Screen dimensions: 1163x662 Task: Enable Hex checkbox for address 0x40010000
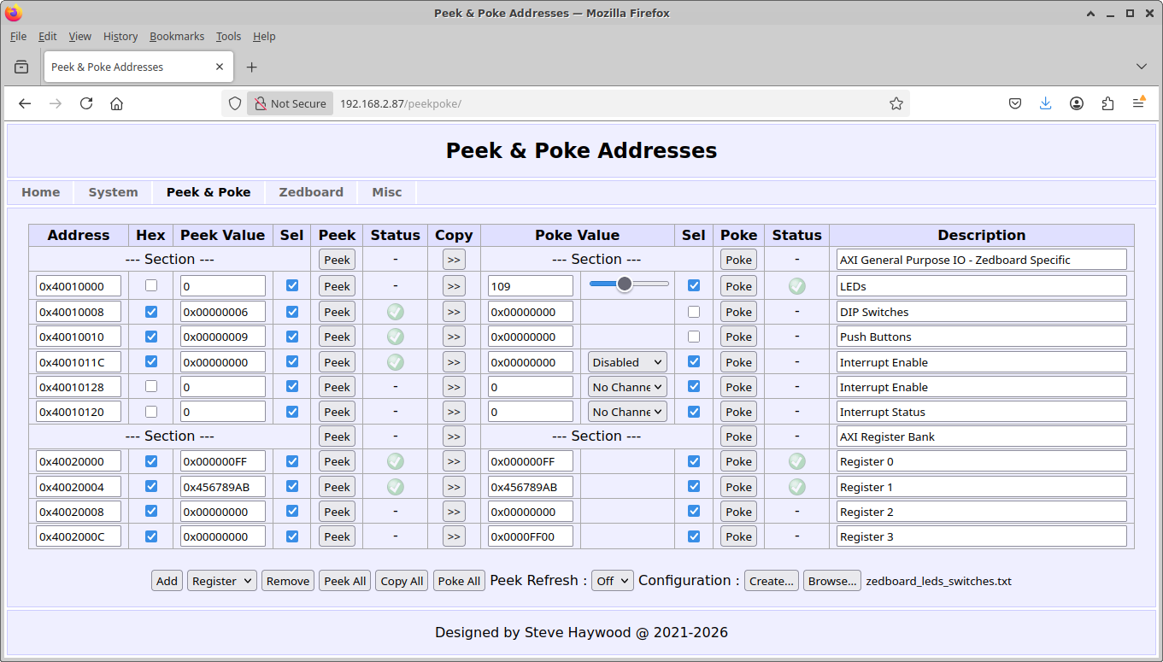tap(151, 285)
